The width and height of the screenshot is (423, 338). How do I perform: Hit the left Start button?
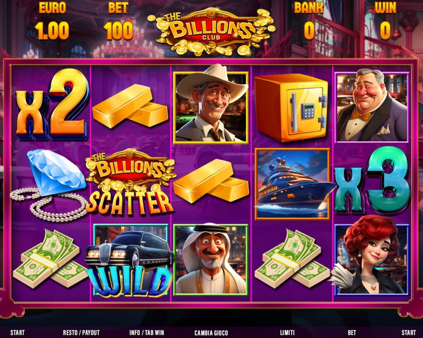17,333
